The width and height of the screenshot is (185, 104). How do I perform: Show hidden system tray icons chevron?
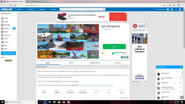(168, 102)
